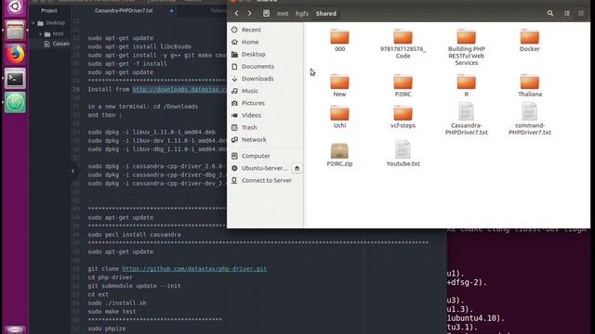This screenshot has height=334, width=595.
Task: Click 'git submodule update --init' line
Action: pyautogui.click(x=134, y=286)
